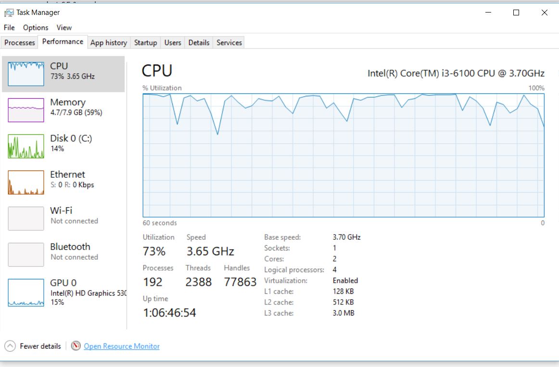Select the Memory usage graph thumbnail
This screenshot has width=559, height=367.
25,110
